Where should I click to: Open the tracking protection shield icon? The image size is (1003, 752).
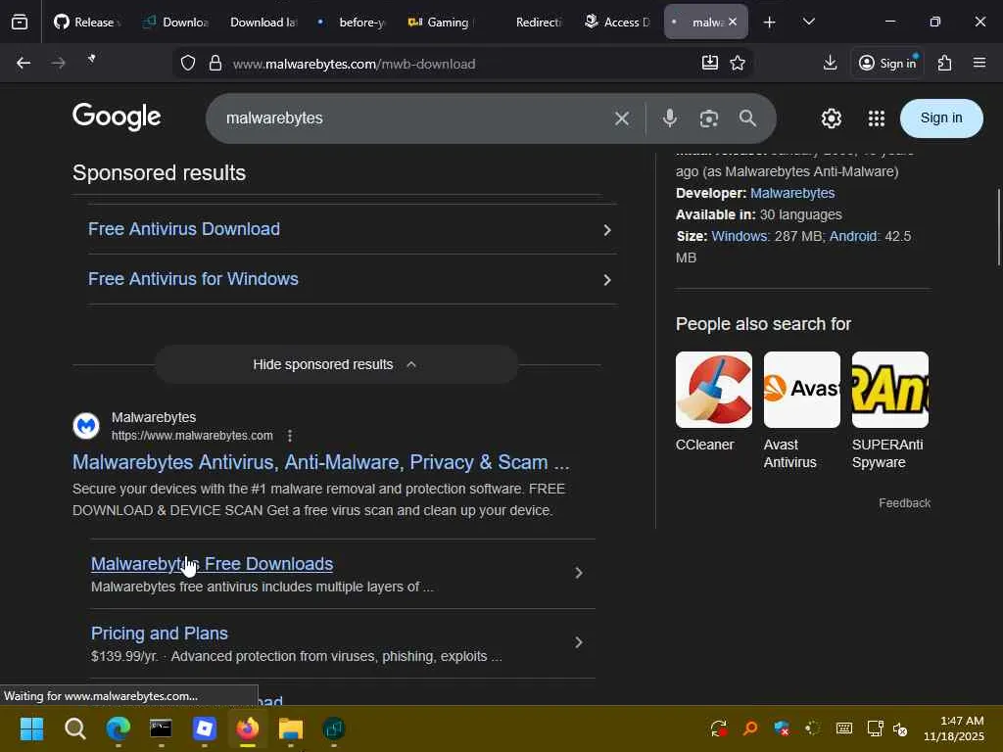[187, 64]
